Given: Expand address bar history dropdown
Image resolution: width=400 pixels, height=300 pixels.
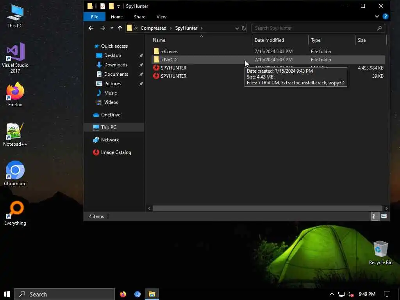Looking at the screenshot, I should pyautogui.click(x=237, y=28).
